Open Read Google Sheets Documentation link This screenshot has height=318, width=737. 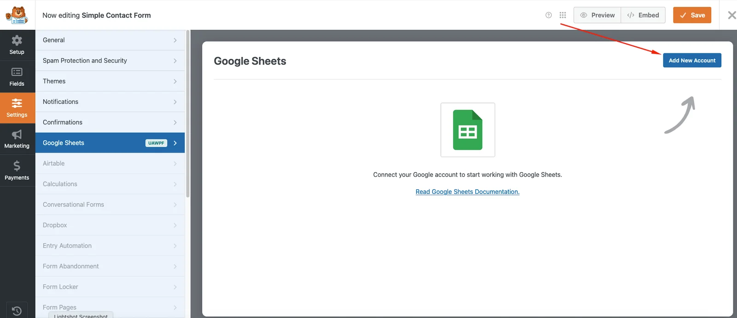467,192
